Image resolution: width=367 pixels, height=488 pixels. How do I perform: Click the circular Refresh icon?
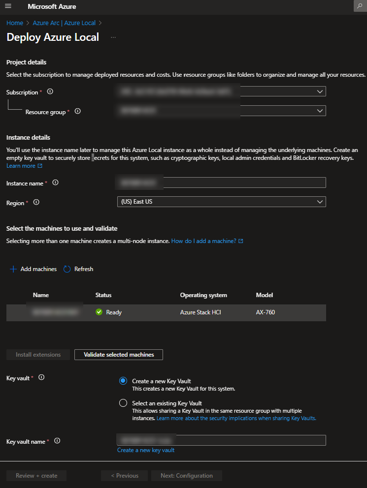click(67, 269)
